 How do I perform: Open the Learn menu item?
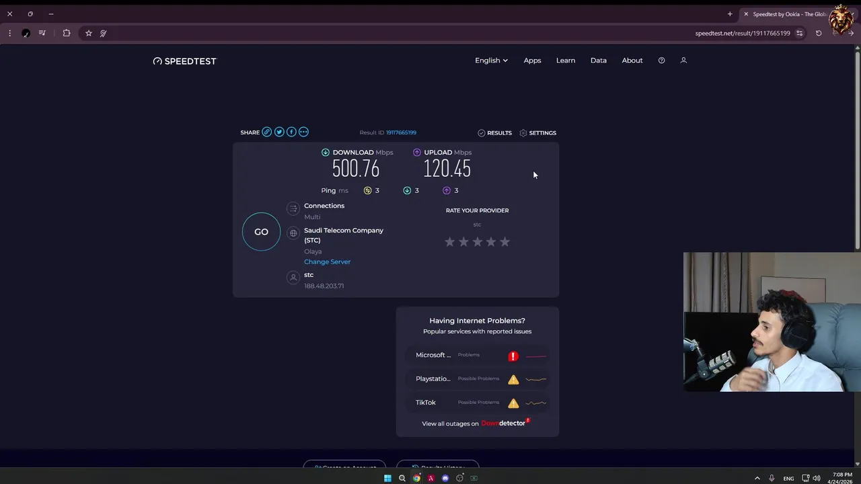(566, 61)
